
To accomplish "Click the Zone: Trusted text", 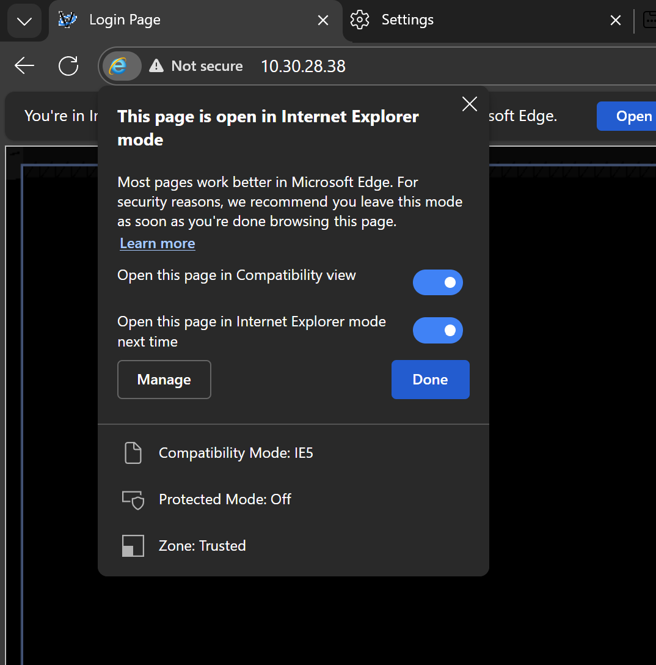I will [202, 546].
